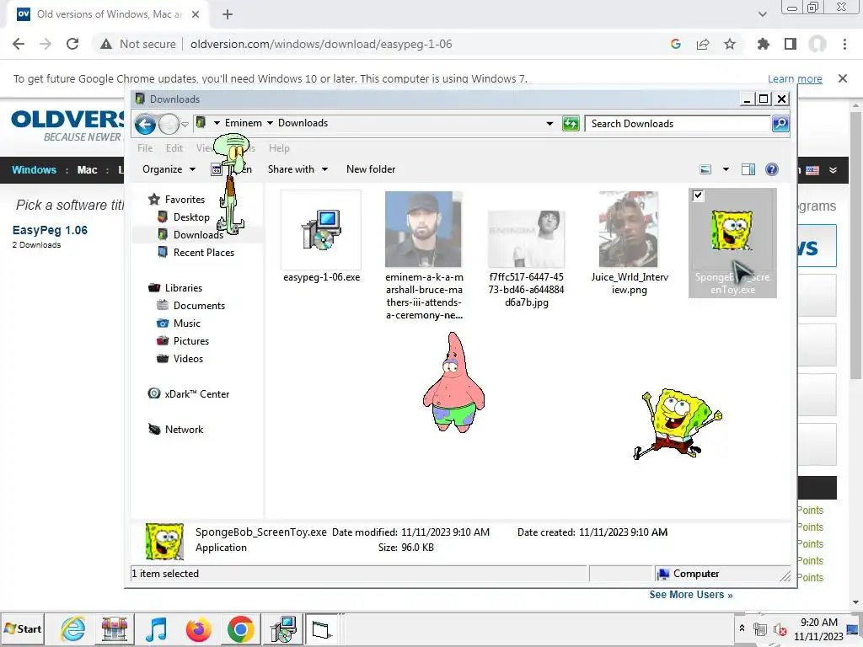The image size is (863, 647).
Task: Expand the arrow before Downloads in breadcrumb
Action: [271, 123]
